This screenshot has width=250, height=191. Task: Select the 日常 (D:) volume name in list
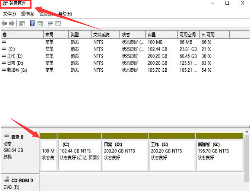tap(15, 63)
